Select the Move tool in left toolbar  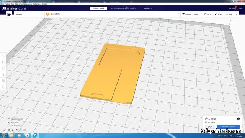pos(3,56)
